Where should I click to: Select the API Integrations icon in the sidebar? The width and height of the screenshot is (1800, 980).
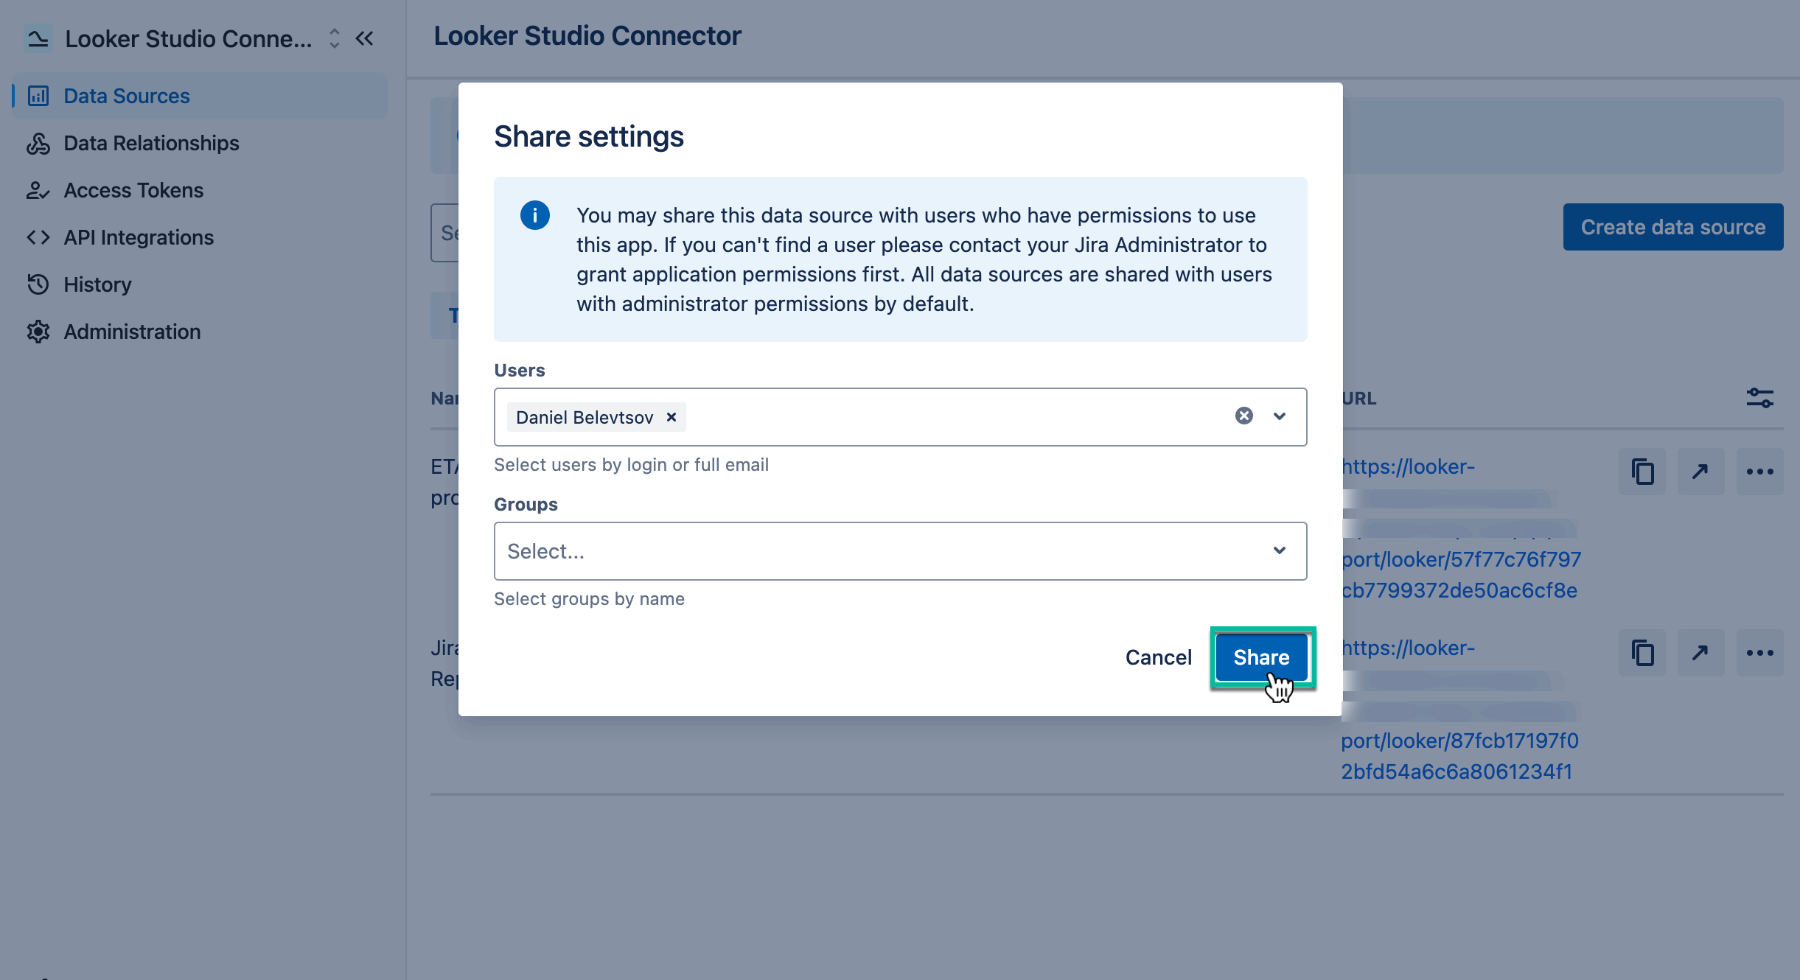(x=38, y=237)
